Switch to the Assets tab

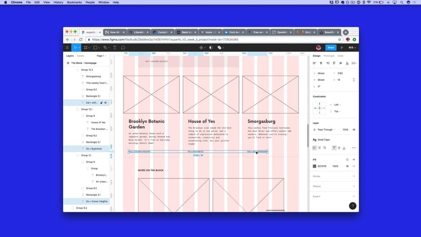tap(80, 56)
